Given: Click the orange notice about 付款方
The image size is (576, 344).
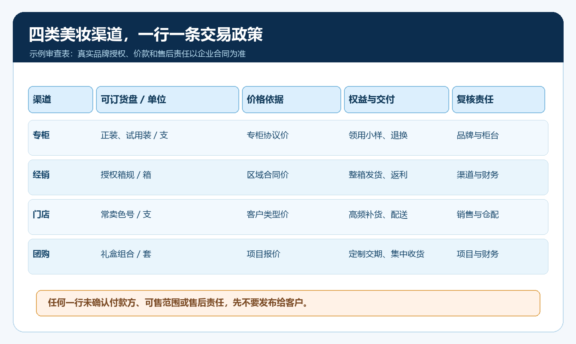Looking at the screenshot, I should click(288, 303).
